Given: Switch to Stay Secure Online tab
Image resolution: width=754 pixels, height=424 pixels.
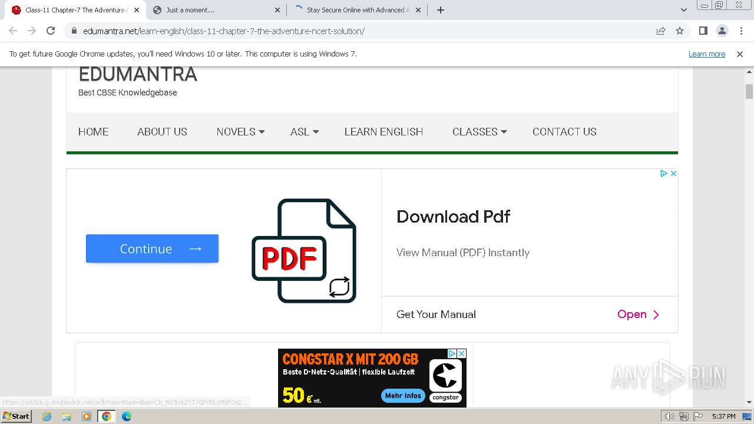Looking at the screenshot, I should (x=357, y=10).
